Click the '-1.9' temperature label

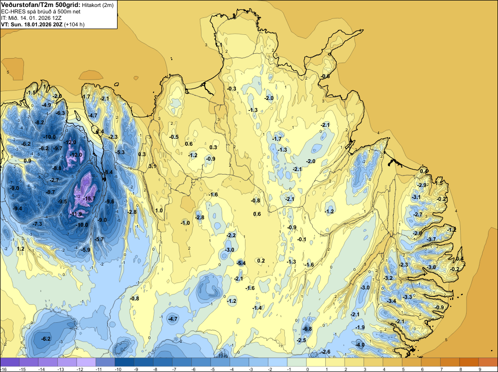click(360, 327)
